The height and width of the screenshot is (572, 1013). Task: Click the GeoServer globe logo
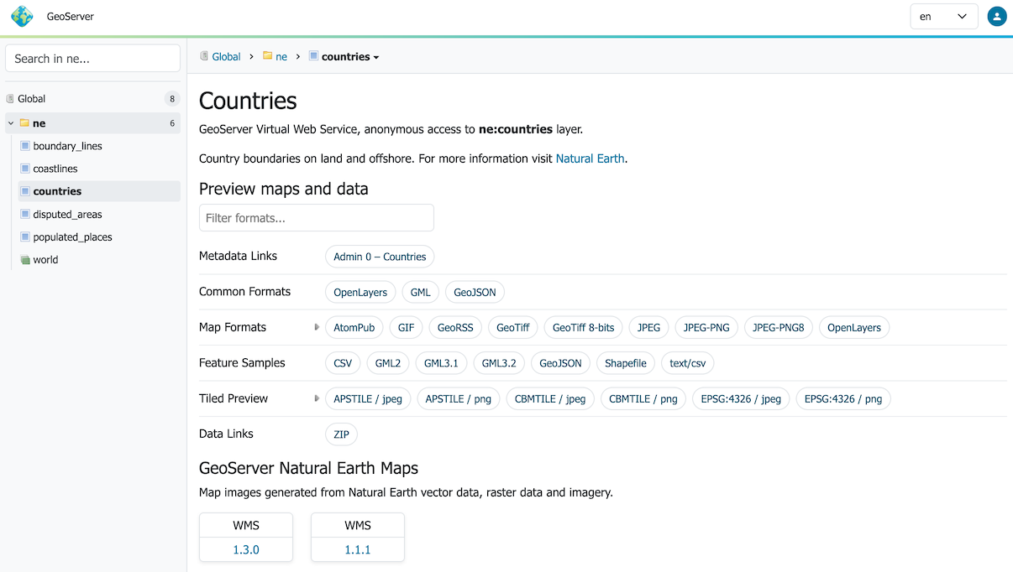(22, 16)
